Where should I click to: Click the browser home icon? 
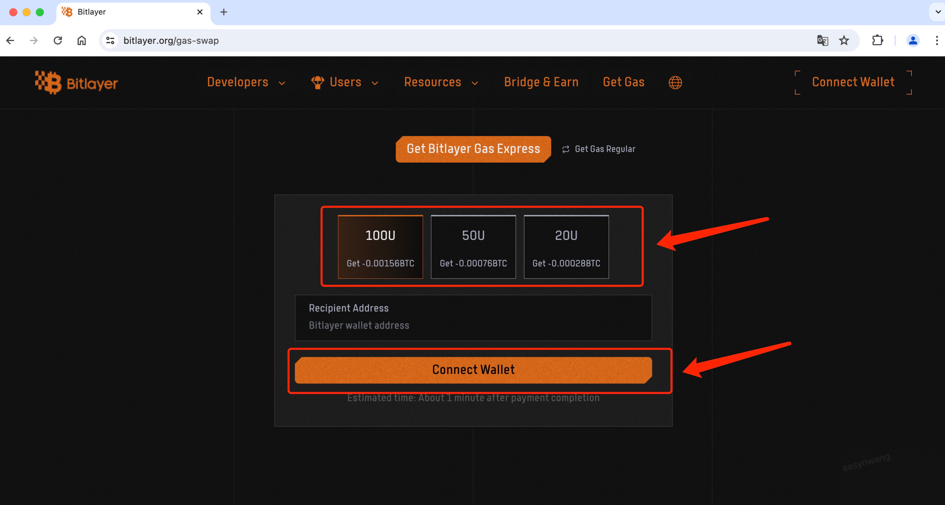click(x=81, y=40)
